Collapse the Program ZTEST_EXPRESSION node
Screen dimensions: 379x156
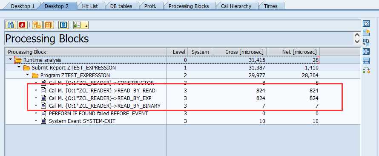coord(28,75)
